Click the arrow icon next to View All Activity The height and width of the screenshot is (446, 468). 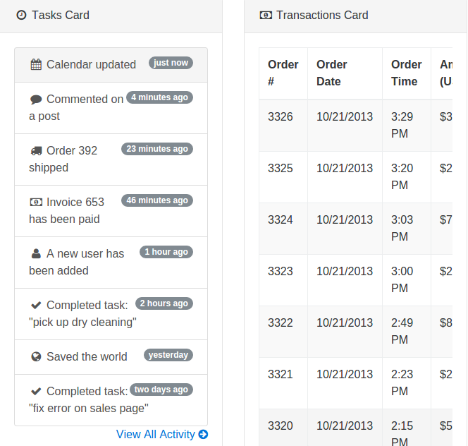click(203, 434)
